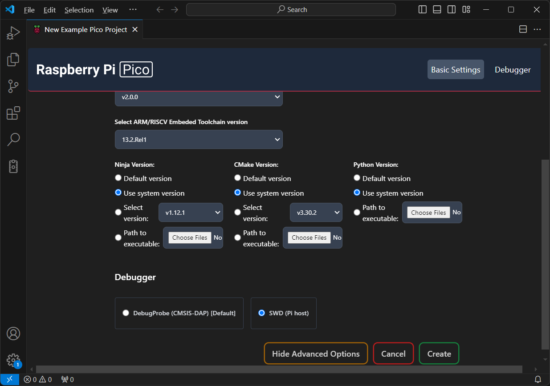Open the Selection menu
Viewport: 550px width, 386px height.
pos(79,10)
